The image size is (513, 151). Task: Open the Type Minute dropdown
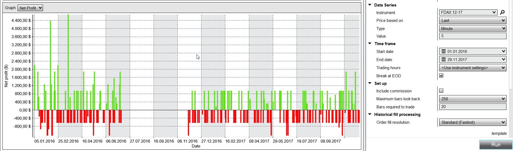tap(473, 28)
